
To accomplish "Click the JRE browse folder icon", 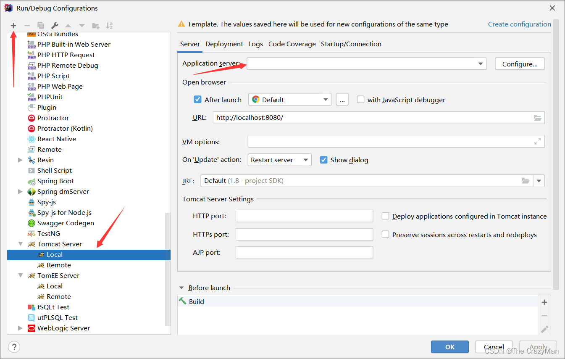I will pyautogui.click(x=526, y=181).
